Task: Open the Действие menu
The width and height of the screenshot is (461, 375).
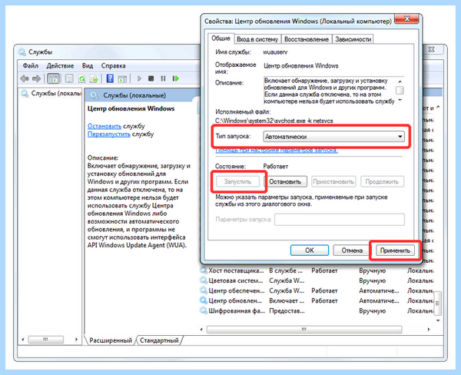Action: click(x=60, y=66)
